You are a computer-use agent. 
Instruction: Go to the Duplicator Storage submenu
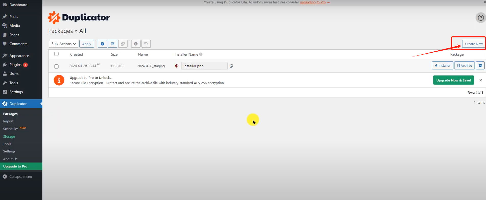coord(9,136)
